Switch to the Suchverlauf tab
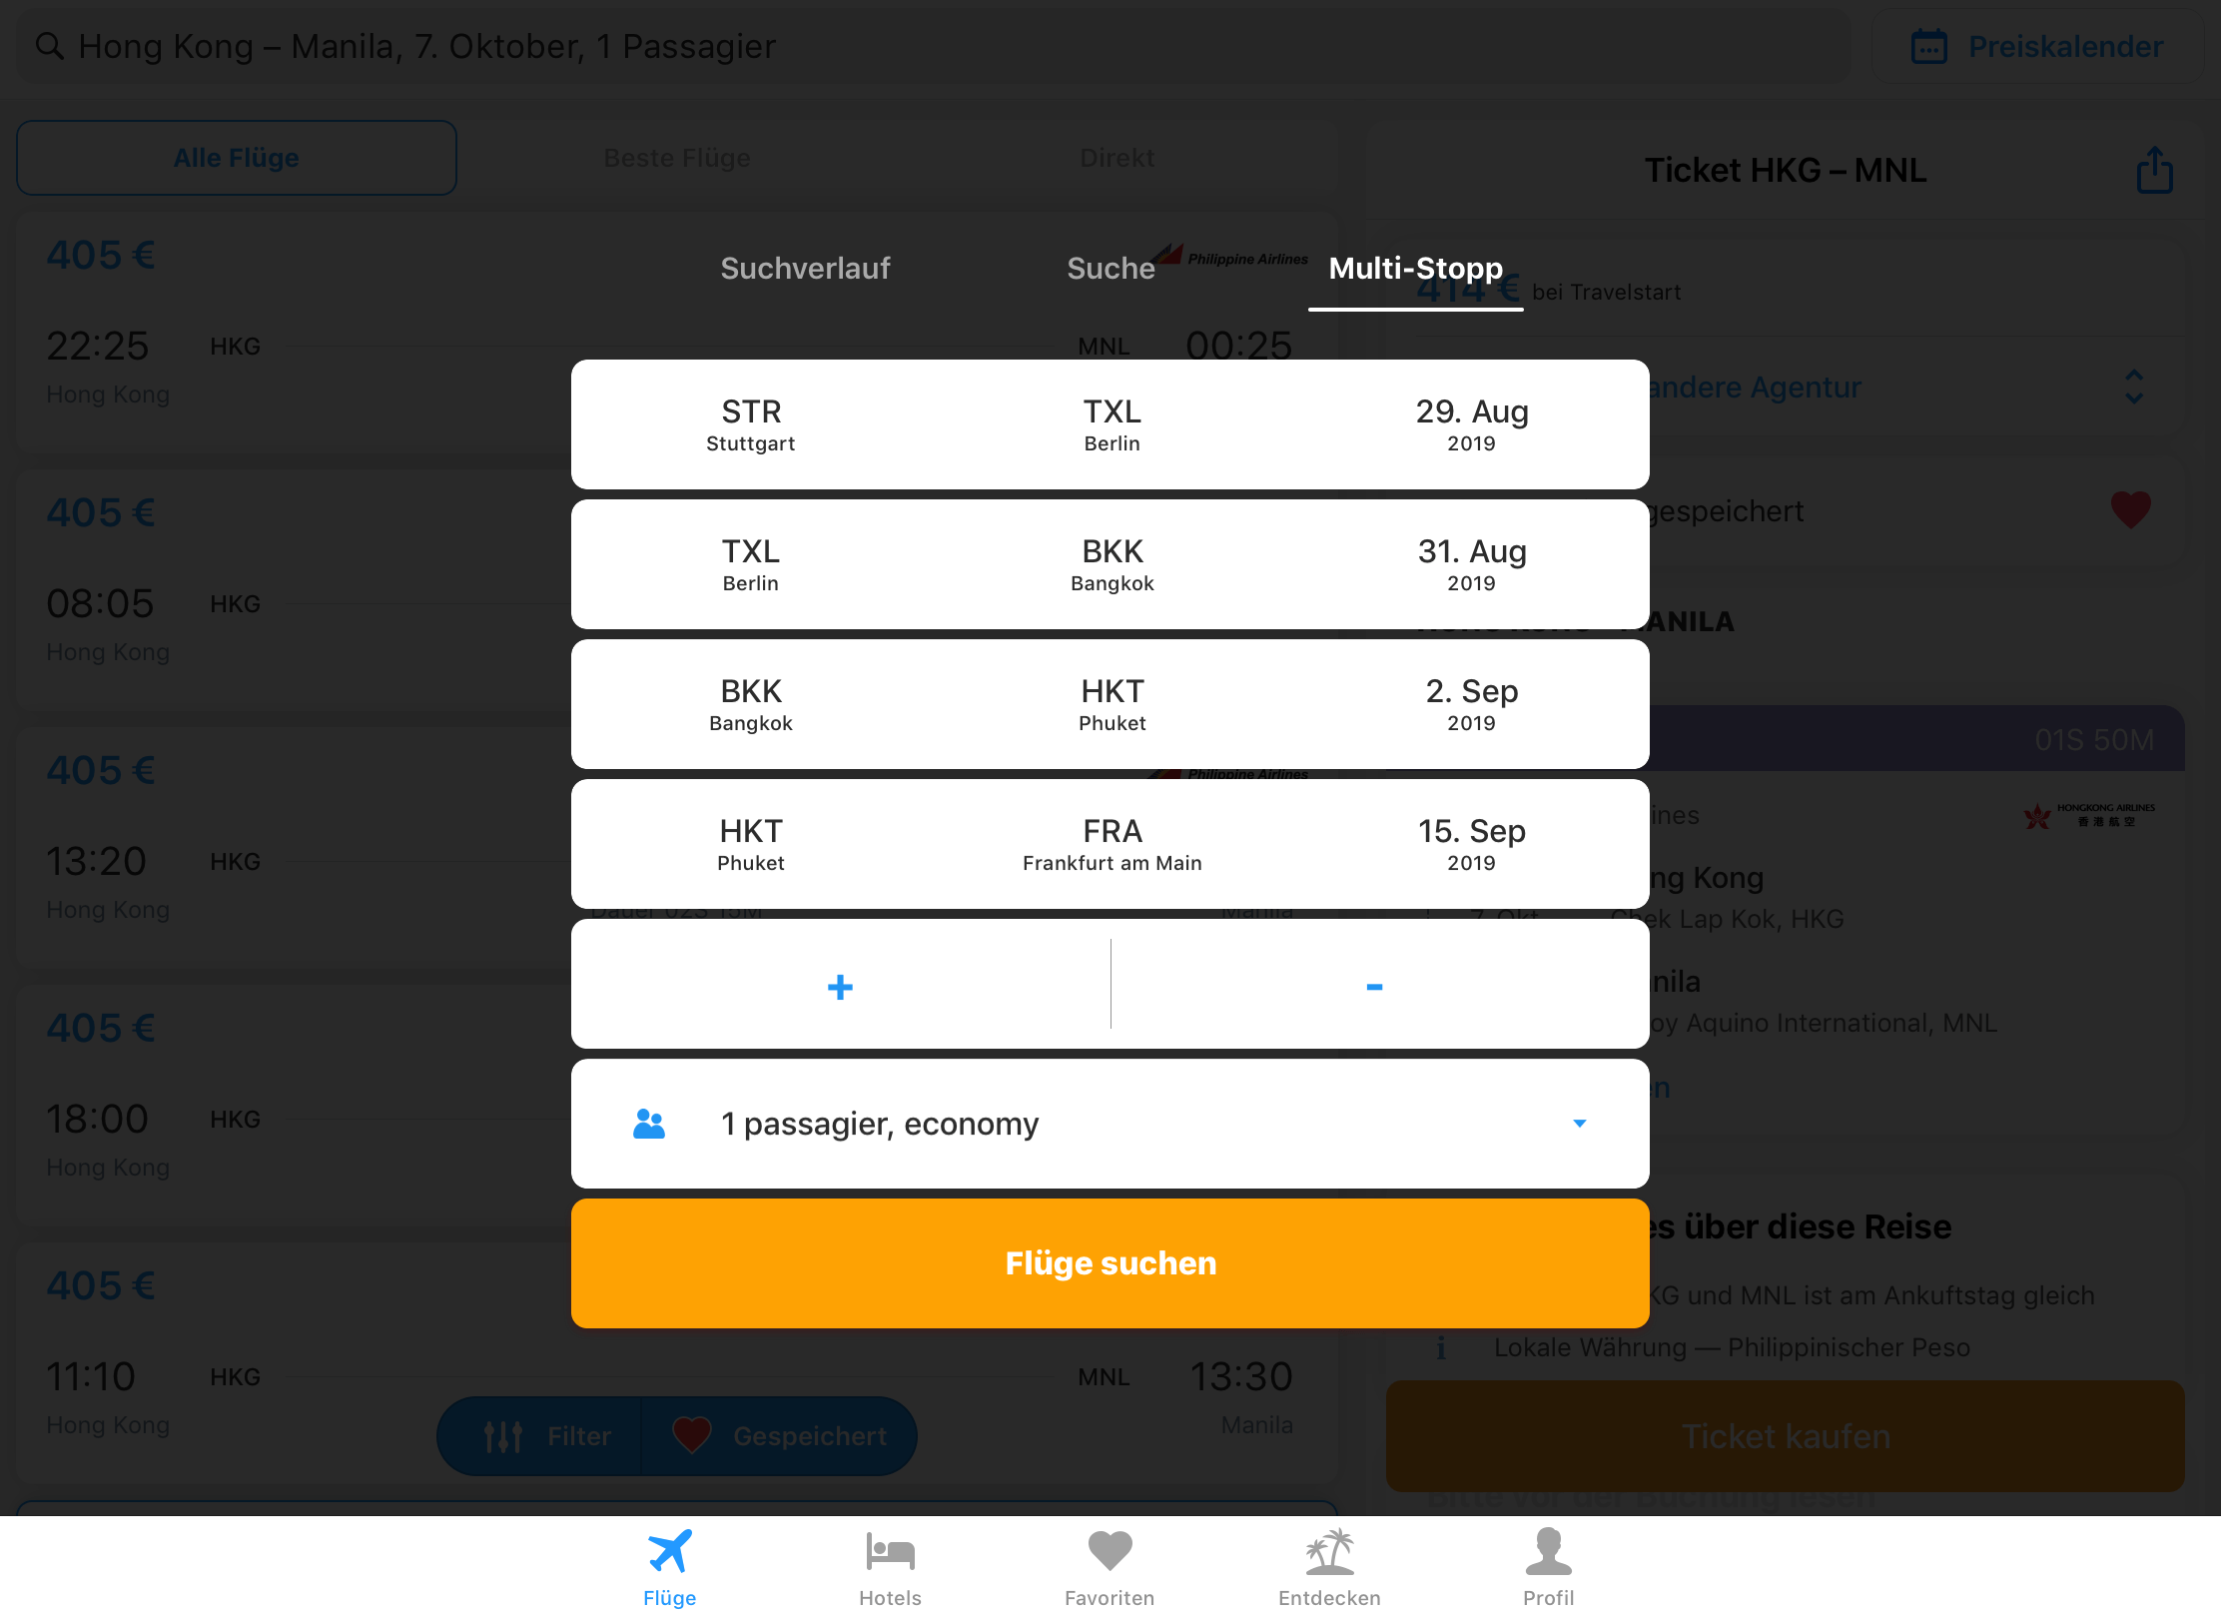The image size is (2221, 1616). coord(805,269)
